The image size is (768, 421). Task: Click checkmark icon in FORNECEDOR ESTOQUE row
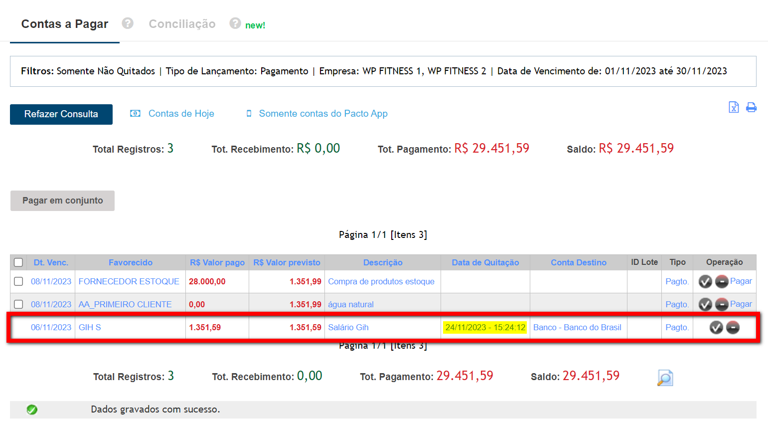[705, 282]
